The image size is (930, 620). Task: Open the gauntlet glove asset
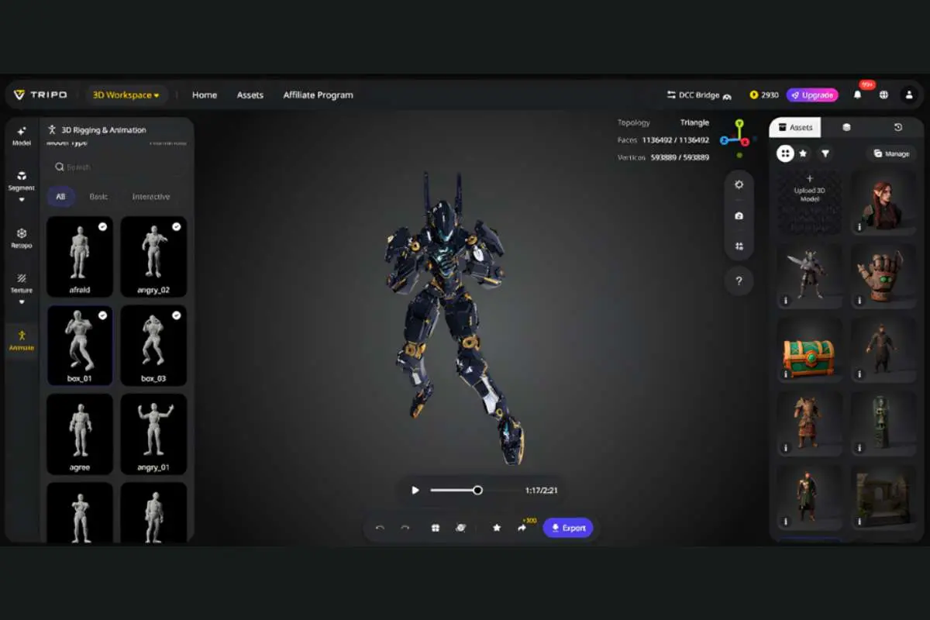[883, 276]
